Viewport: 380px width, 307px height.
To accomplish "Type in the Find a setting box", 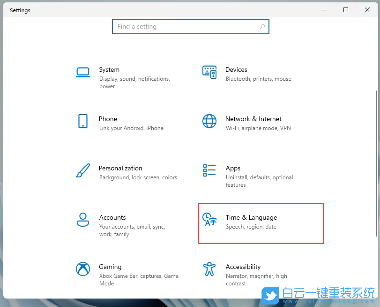I will point(185,27).
